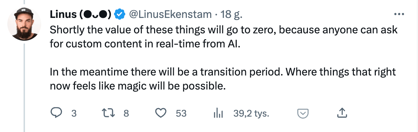Open the three-dot more options menu
Image resolution: width=418 pixels, height=132 pixels.
click(399, 14)
